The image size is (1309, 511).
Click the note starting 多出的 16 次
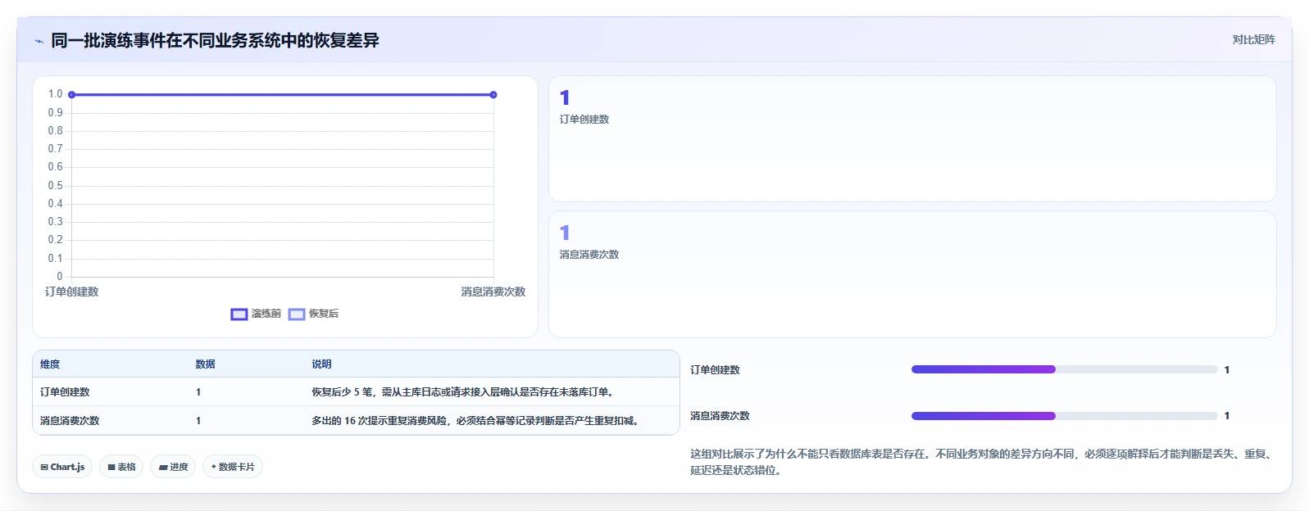[476, 421]
